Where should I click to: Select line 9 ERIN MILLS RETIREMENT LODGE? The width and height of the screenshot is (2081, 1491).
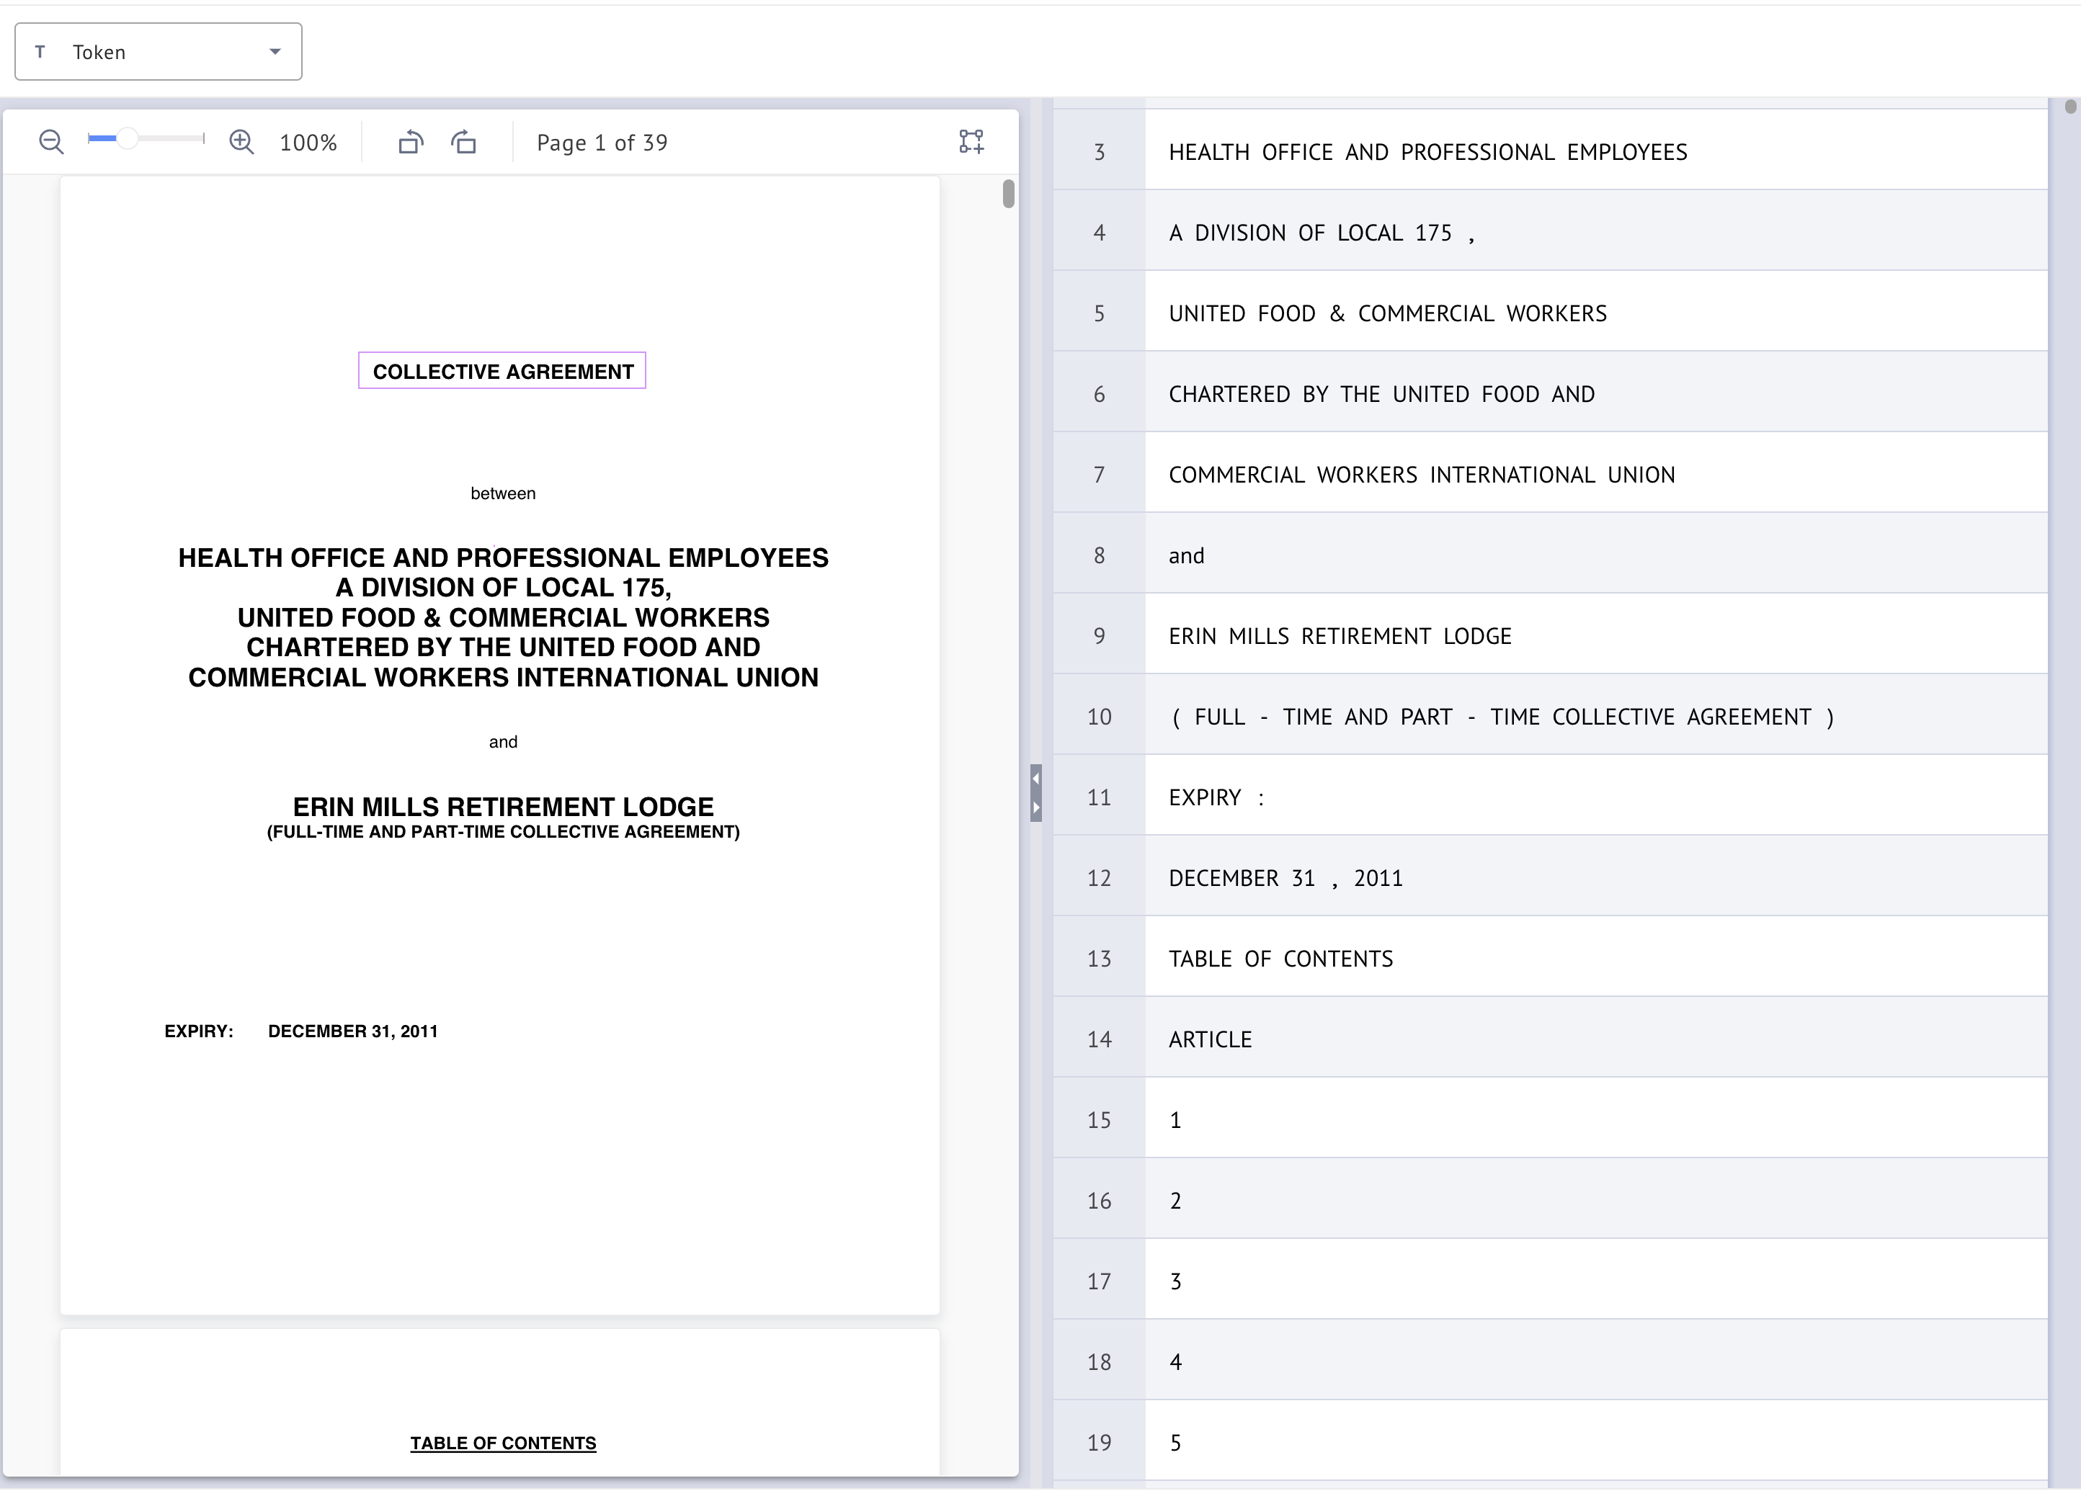coord(1550,635)
